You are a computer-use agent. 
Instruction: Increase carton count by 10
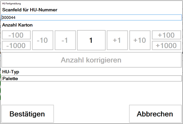[x=140, y=40]
